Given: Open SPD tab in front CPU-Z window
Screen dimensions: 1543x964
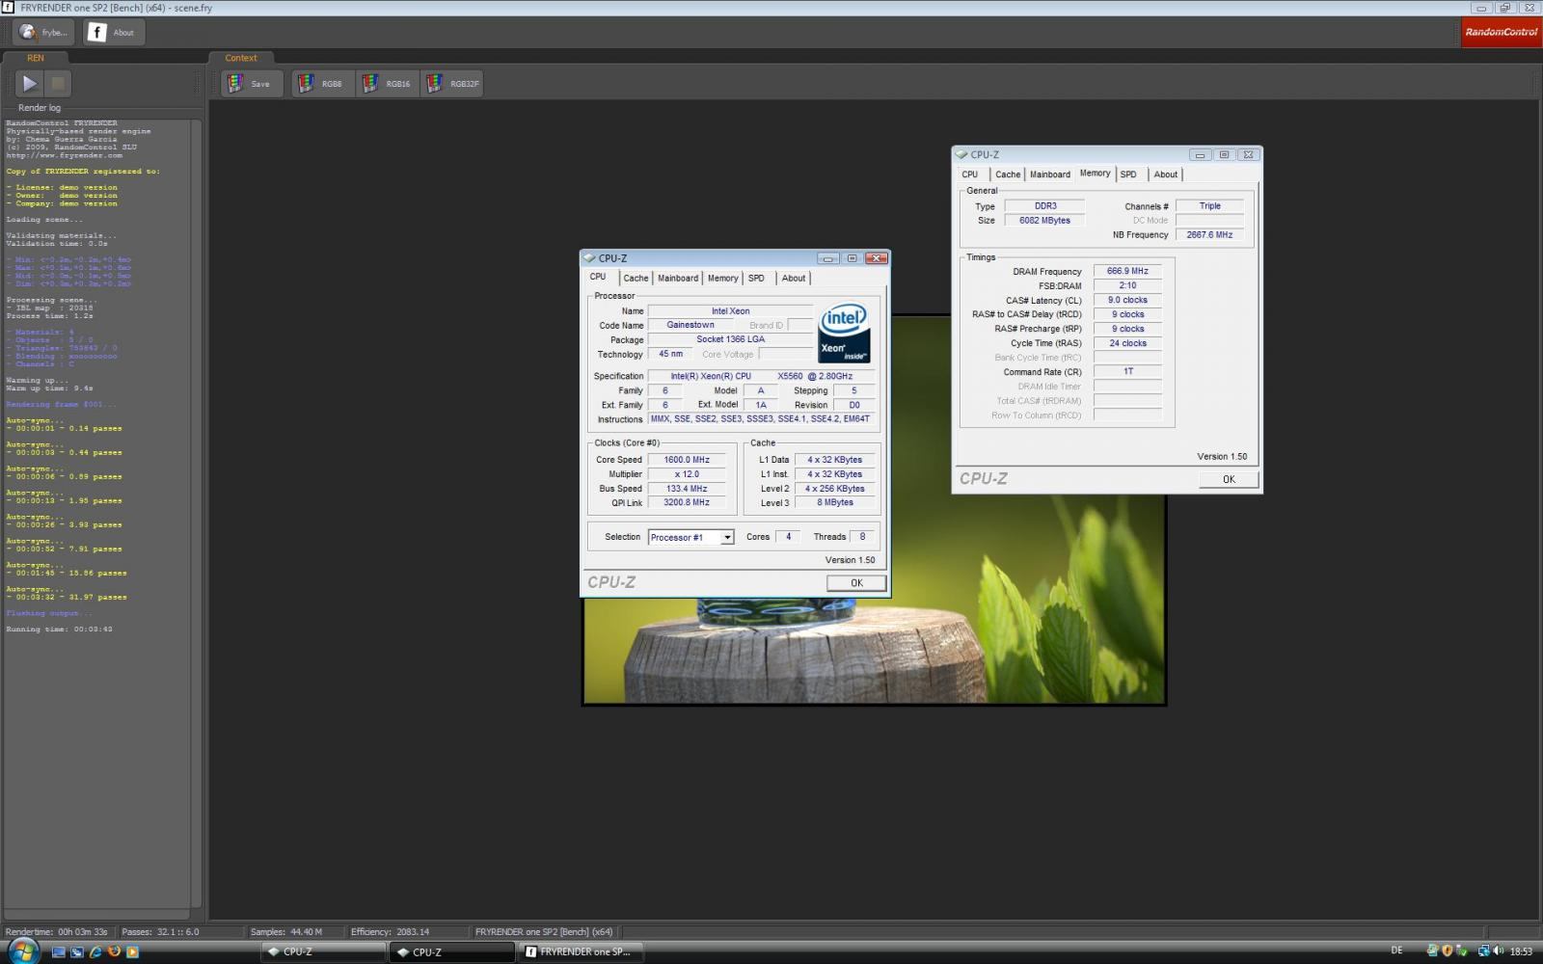Looking at the screenshot, I should coord(757,278).
